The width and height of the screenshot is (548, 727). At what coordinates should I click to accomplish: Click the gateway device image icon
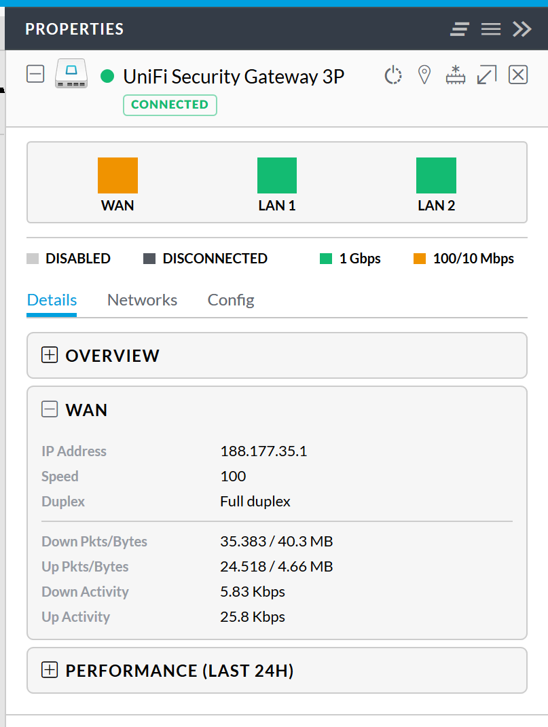(x=71, y=73)
